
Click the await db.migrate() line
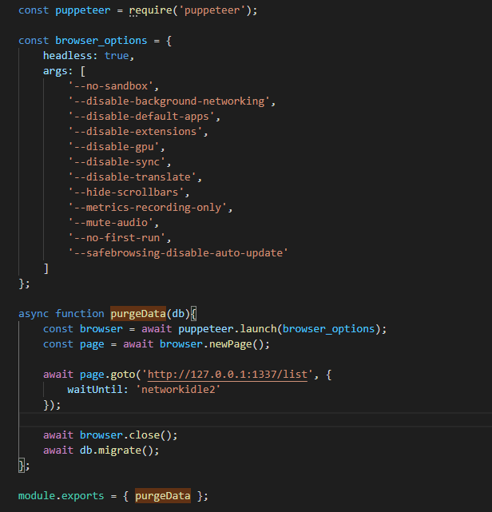tap(101, 450)
